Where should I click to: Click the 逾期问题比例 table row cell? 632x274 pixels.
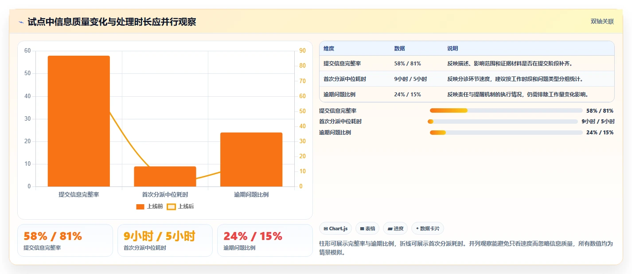point(339,95)
